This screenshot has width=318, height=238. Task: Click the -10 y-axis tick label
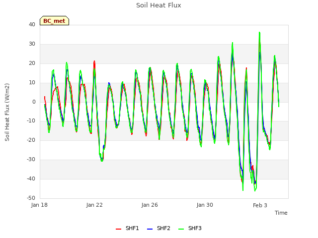[x=31, y=121]
